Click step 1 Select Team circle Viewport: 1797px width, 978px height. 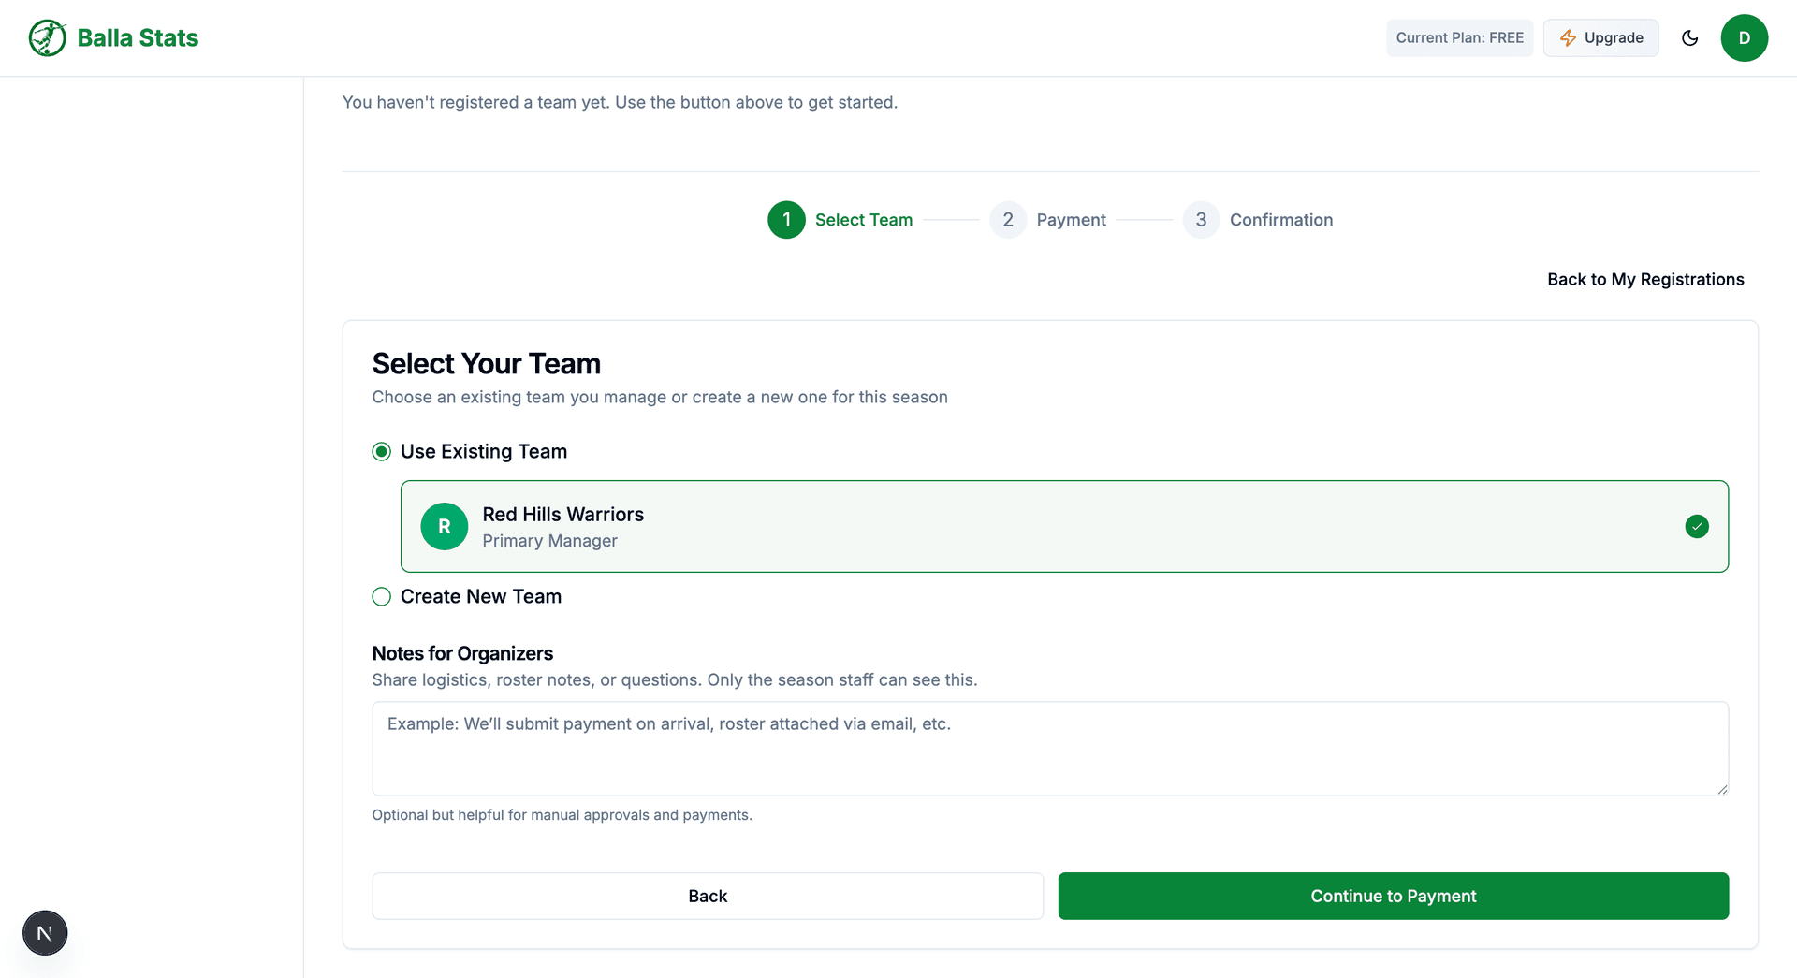click(786, 219)
